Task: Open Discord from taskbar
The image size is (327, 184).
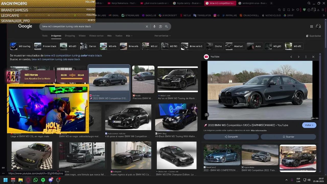Action: point(51,180)
